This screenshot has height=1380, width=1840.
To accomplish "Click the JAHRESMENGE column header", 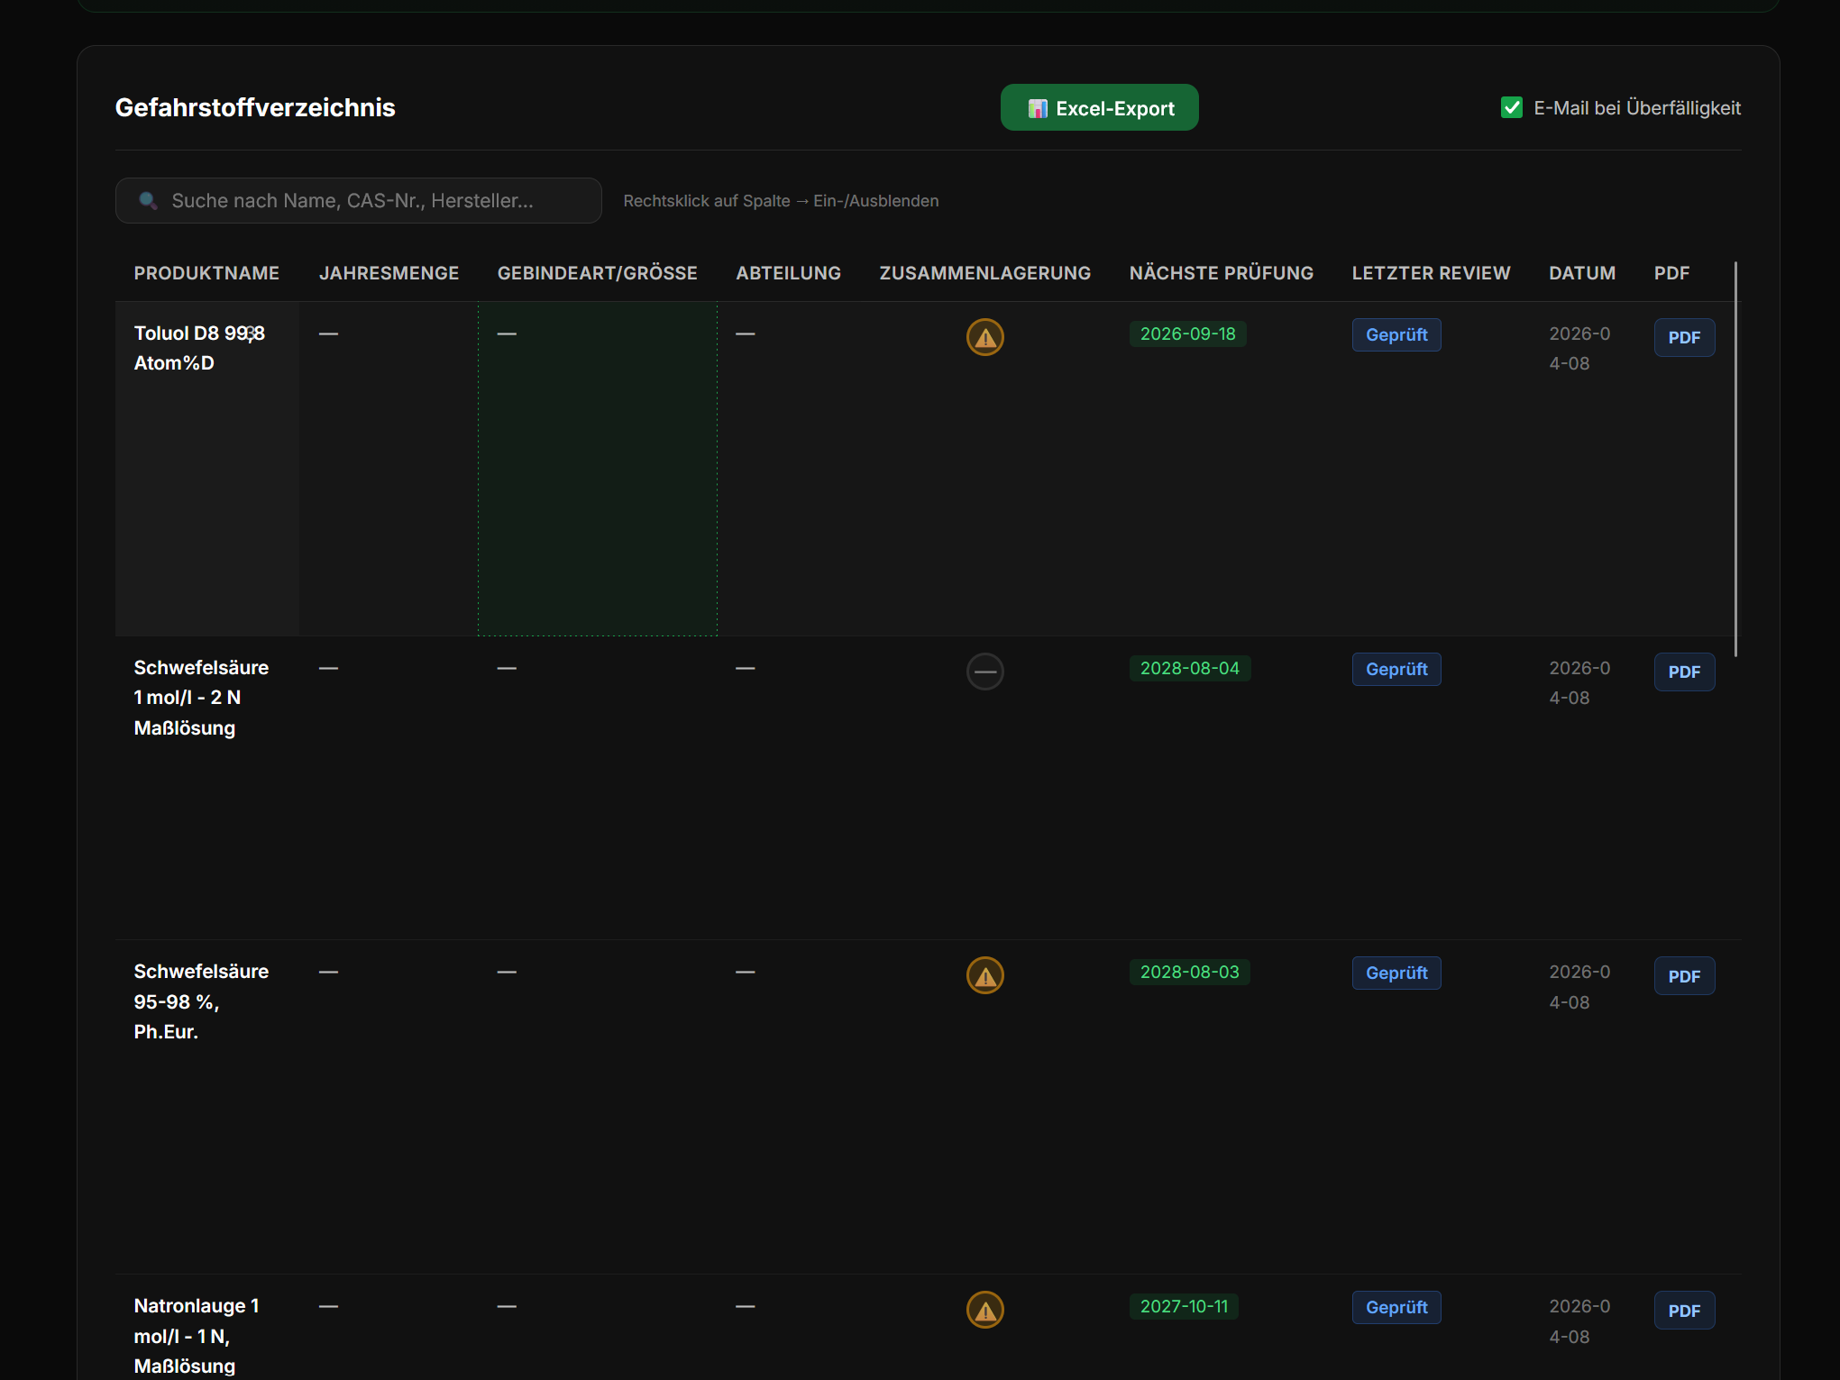I will (389, 273).
